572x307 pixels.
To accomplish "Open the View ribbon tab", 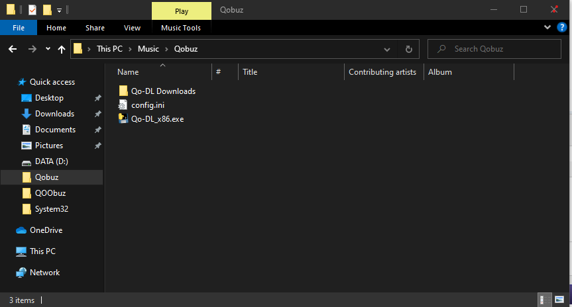I will pos(132,28).
